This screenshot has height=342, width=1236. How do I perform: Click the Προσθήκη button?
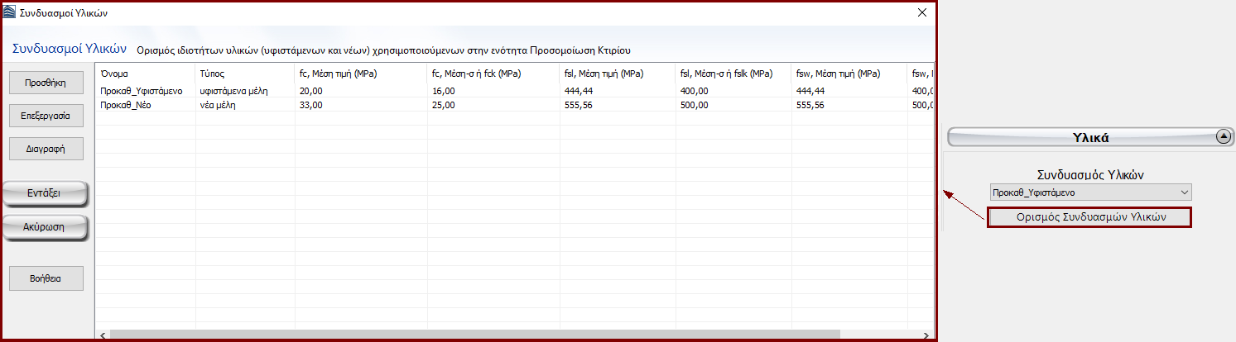pos(46,82)
